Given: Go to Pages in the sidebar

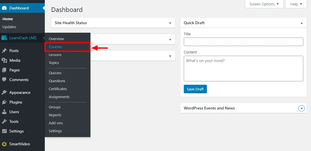Looking at the screenshot, I should click(x=15, y=70).
